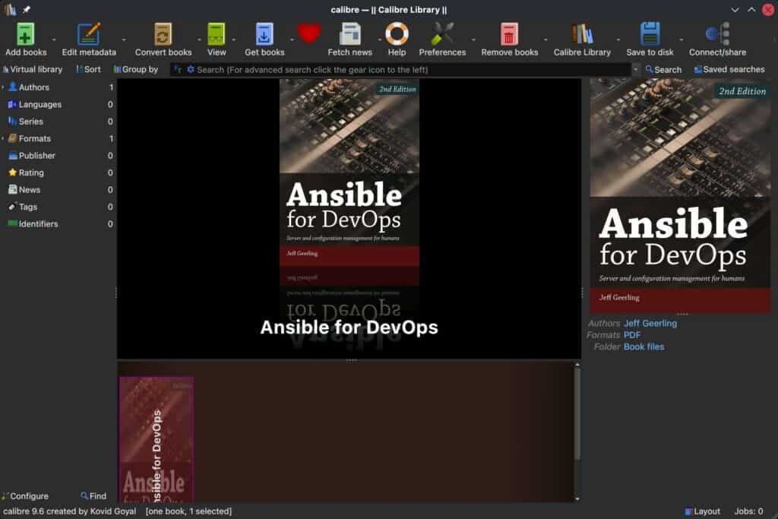This screenshot has height=519, width=778.
Task: Select the Convert books icon
Action: click(x=162, y=34)
